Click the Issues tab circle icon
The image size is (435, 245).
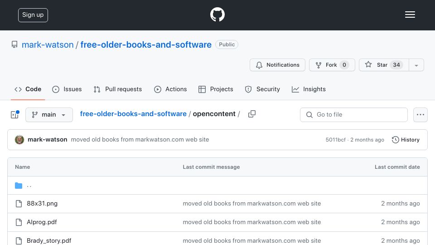(55, 89)
